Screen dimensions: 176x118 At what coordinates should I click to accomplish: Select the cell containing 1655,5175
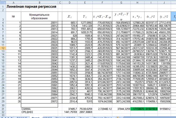[x=85, y=32]
